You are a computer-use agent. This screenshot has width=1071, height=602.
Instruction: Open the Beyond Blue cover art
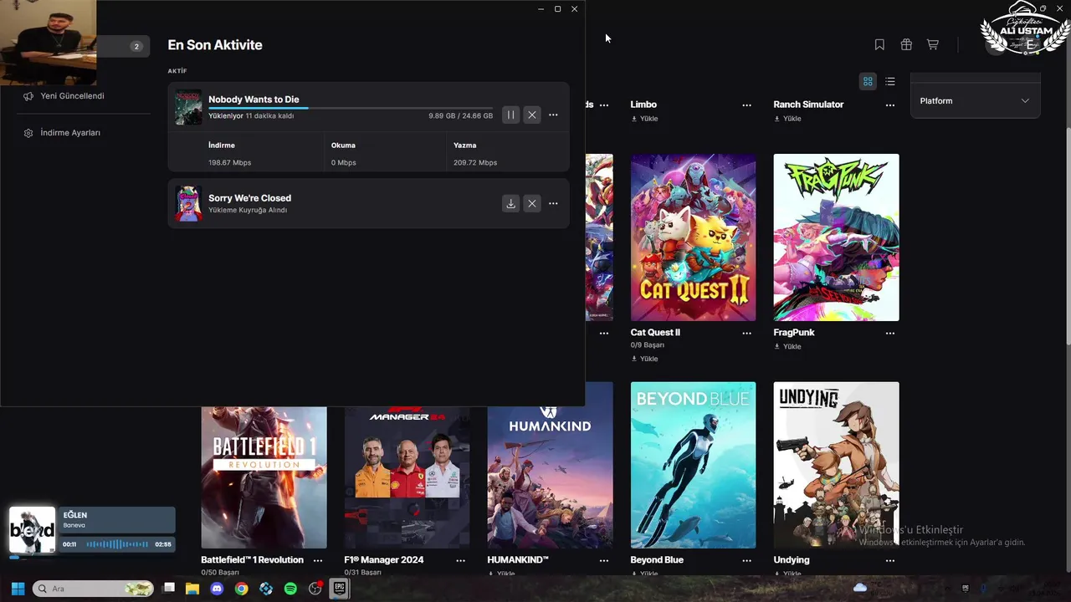coord(693,465)
